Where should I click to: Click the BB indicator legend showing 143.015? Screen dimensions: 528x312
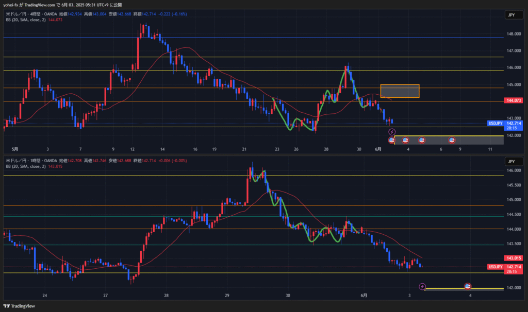pyautogui.click(x=34, y=166)
